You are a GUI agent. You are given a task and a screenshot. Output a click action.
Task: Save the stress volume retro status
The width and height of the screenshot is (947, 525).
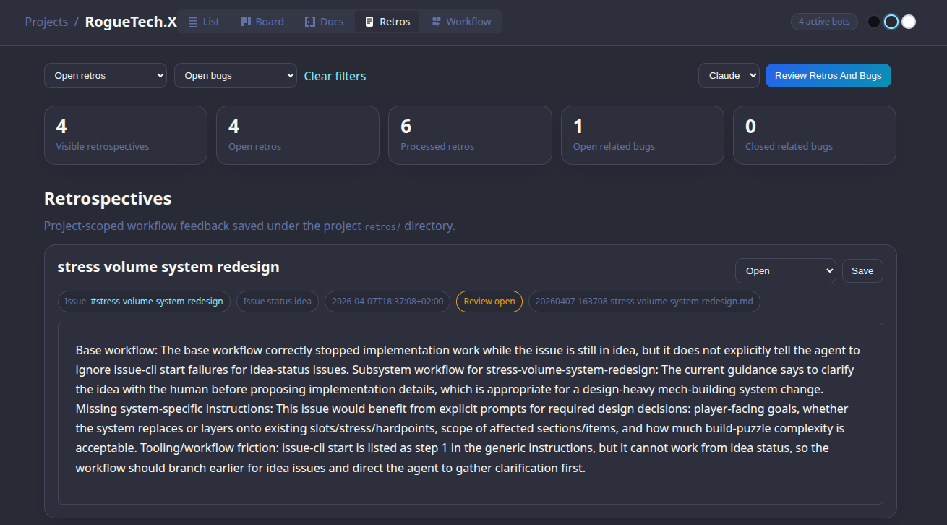pos(862,270)
